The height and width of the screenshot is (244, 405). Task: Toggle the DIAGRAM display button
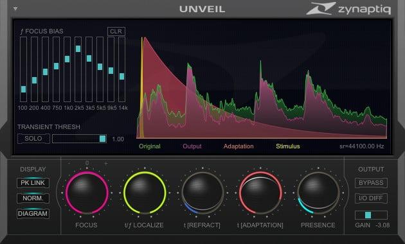(x=33, y=214)
